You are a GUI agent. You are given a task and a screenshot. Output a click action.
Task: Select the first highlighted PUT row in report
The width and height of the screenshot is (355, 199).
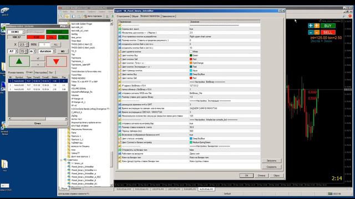(x=38, y=81)
